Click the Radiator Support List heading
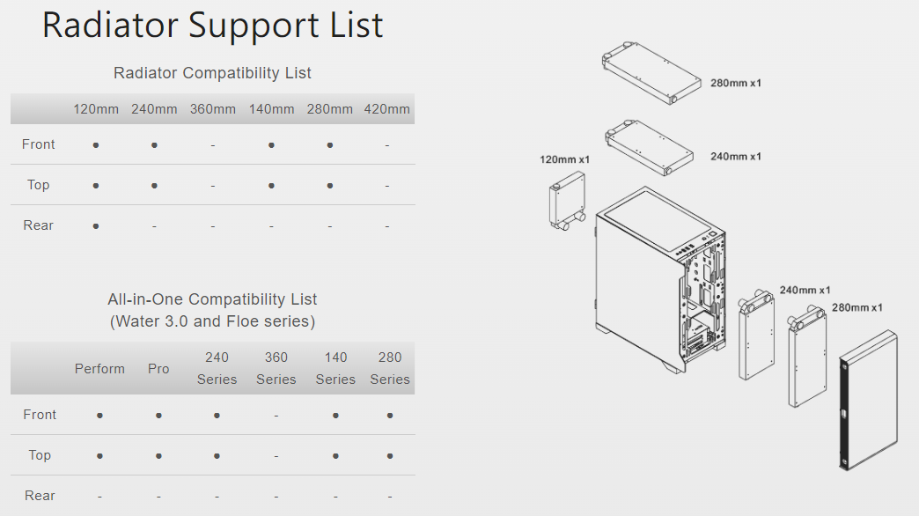The image size is (919, 516). 212,25
